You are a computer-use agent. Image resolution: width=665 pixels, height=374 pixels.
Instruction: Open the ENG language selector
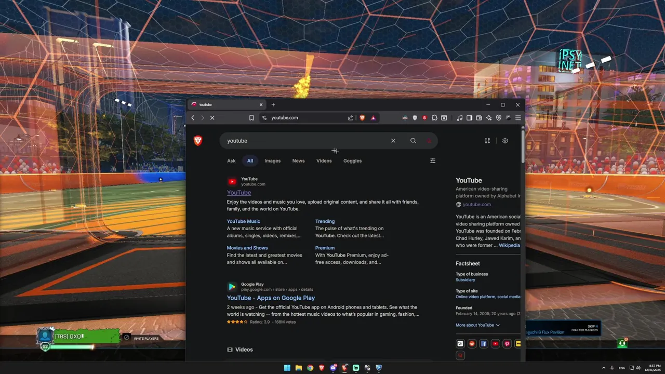pyautogui.click(x=622, y=368)
